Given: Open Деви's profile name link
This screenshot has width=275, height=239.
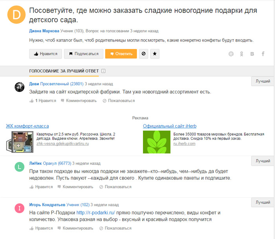Looking at the screenshot, I should pyautogui.click(x=34, y=84).
